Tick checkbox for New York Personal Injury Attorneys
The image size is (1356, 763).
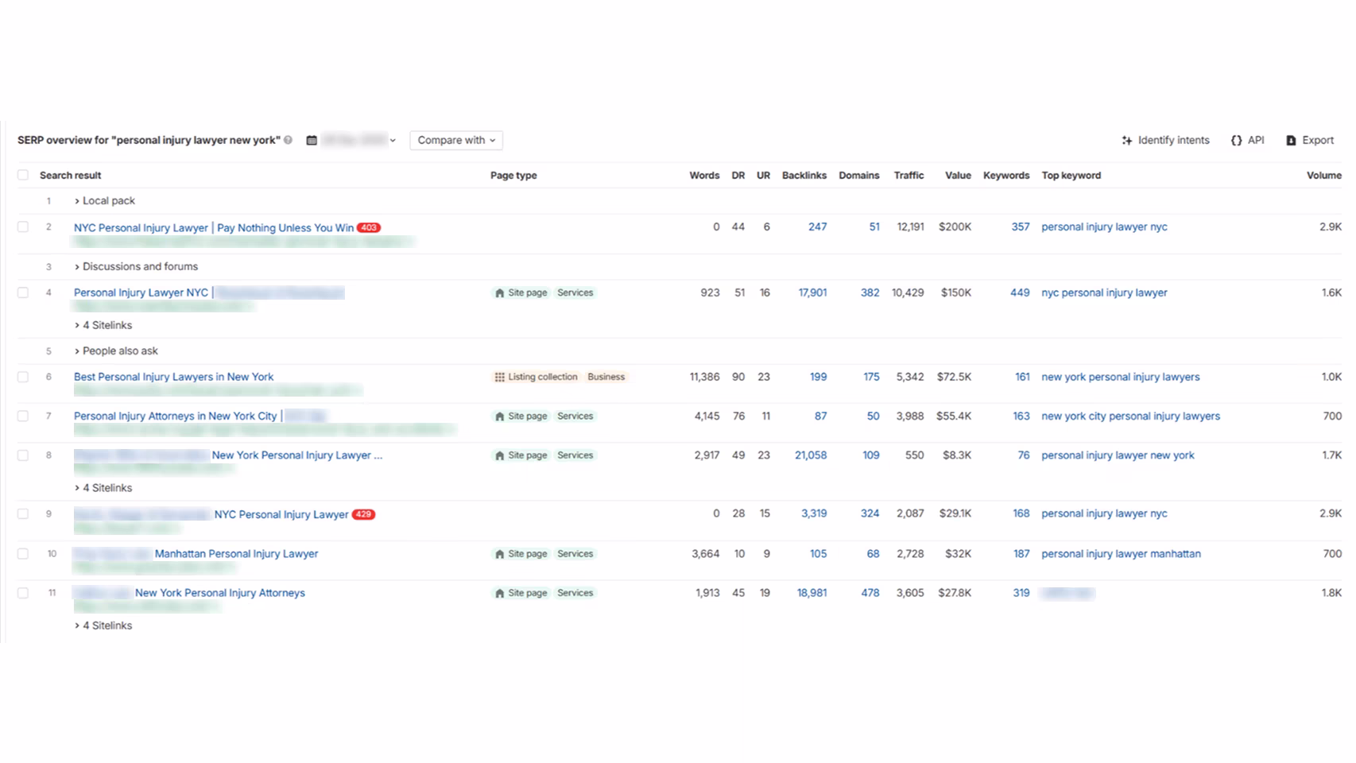[23, 593]
